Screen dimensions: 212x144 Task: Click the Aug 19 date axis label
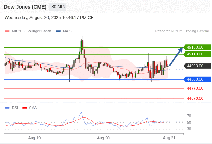[34, 138]
